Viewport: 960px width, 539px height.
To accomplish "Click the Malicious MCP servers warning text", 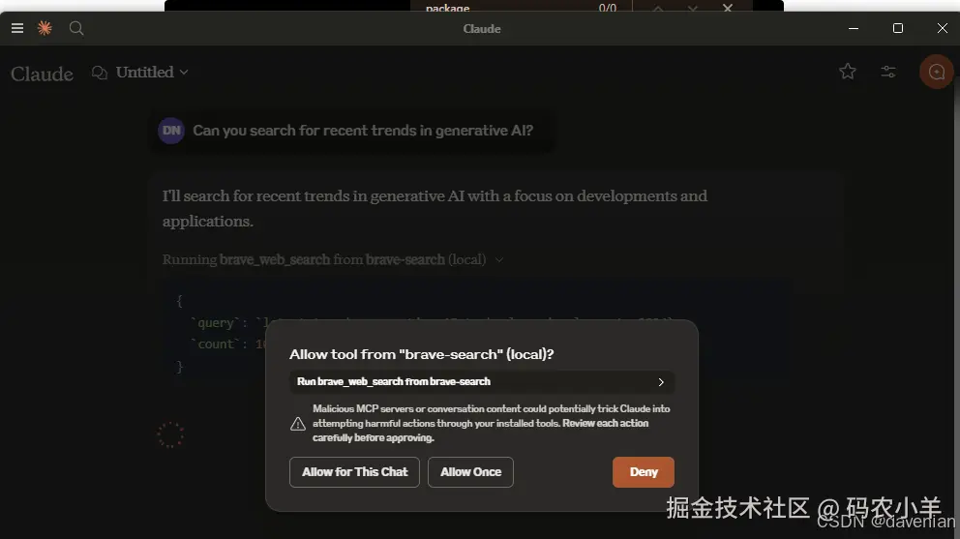I will 491,423.
